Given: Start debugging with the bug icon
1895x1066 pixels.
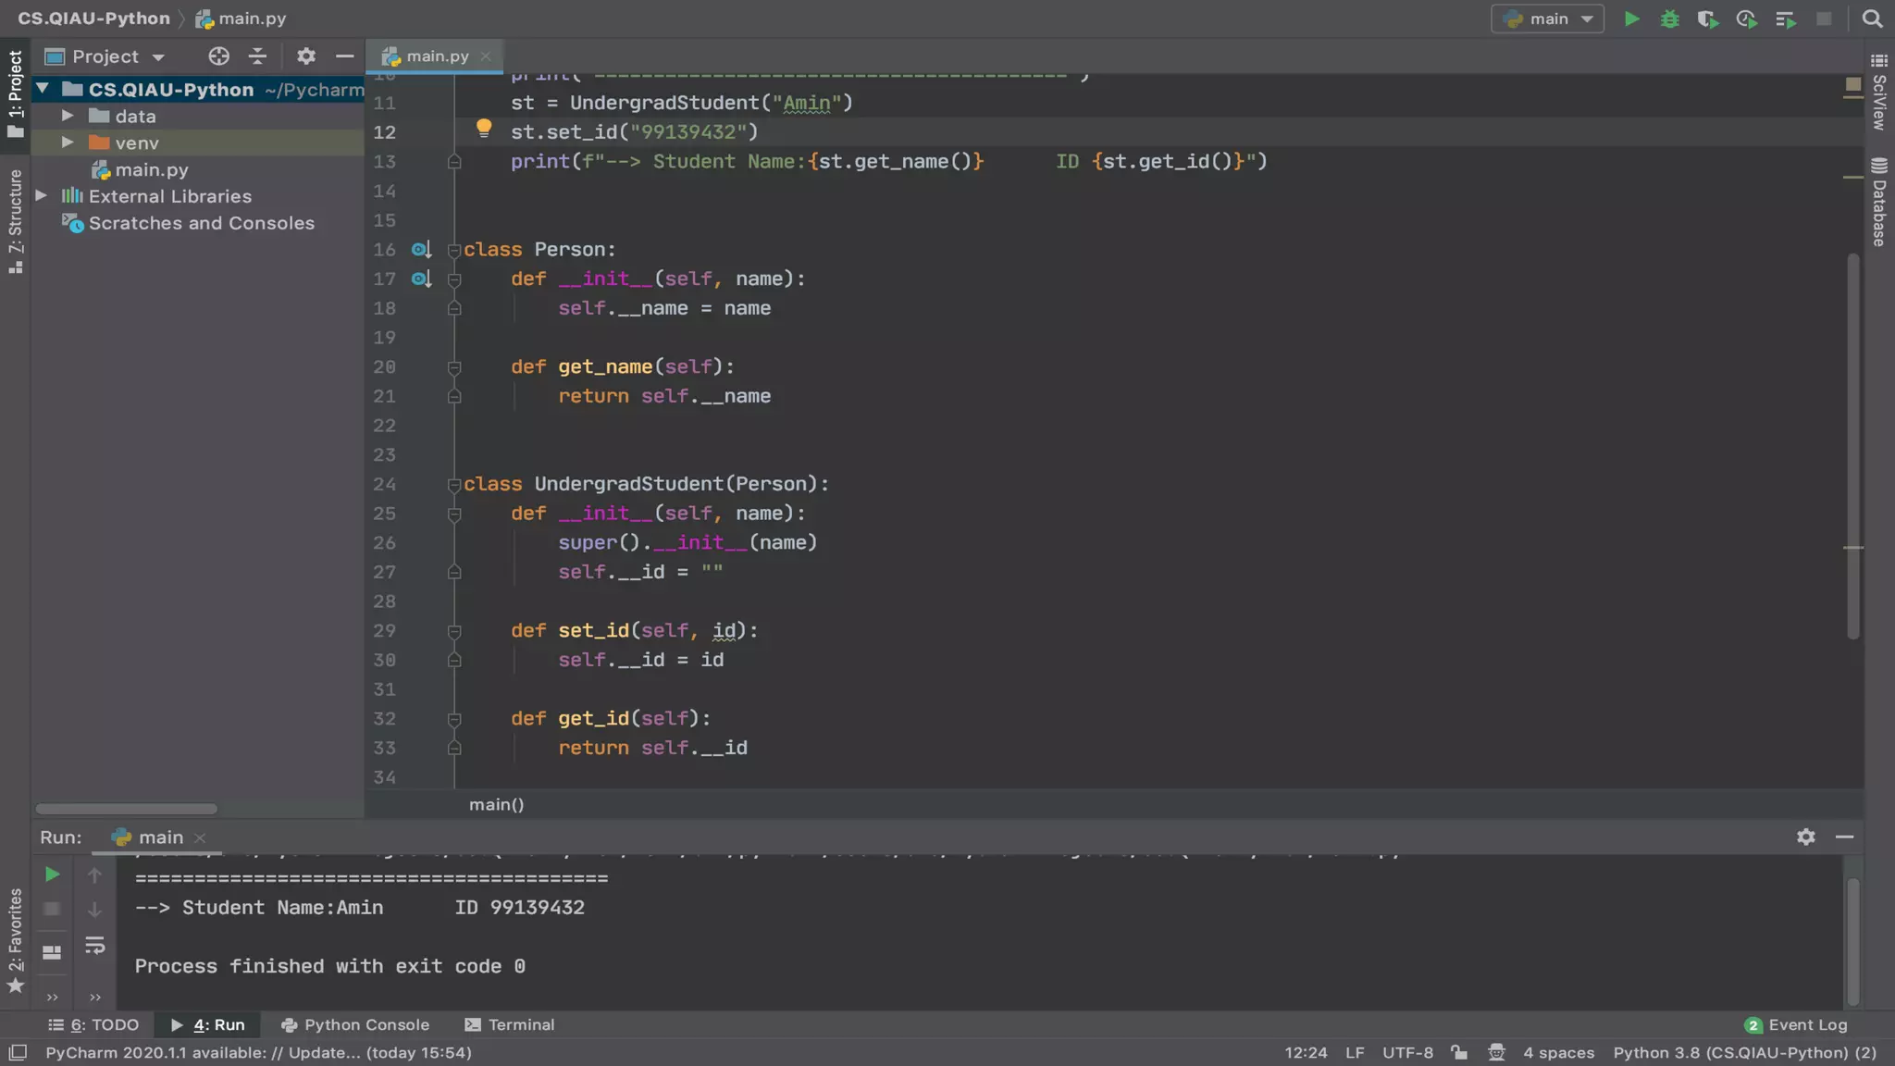Looking at the screenshot, I should pyautogui.click(x=1669, y=19).
